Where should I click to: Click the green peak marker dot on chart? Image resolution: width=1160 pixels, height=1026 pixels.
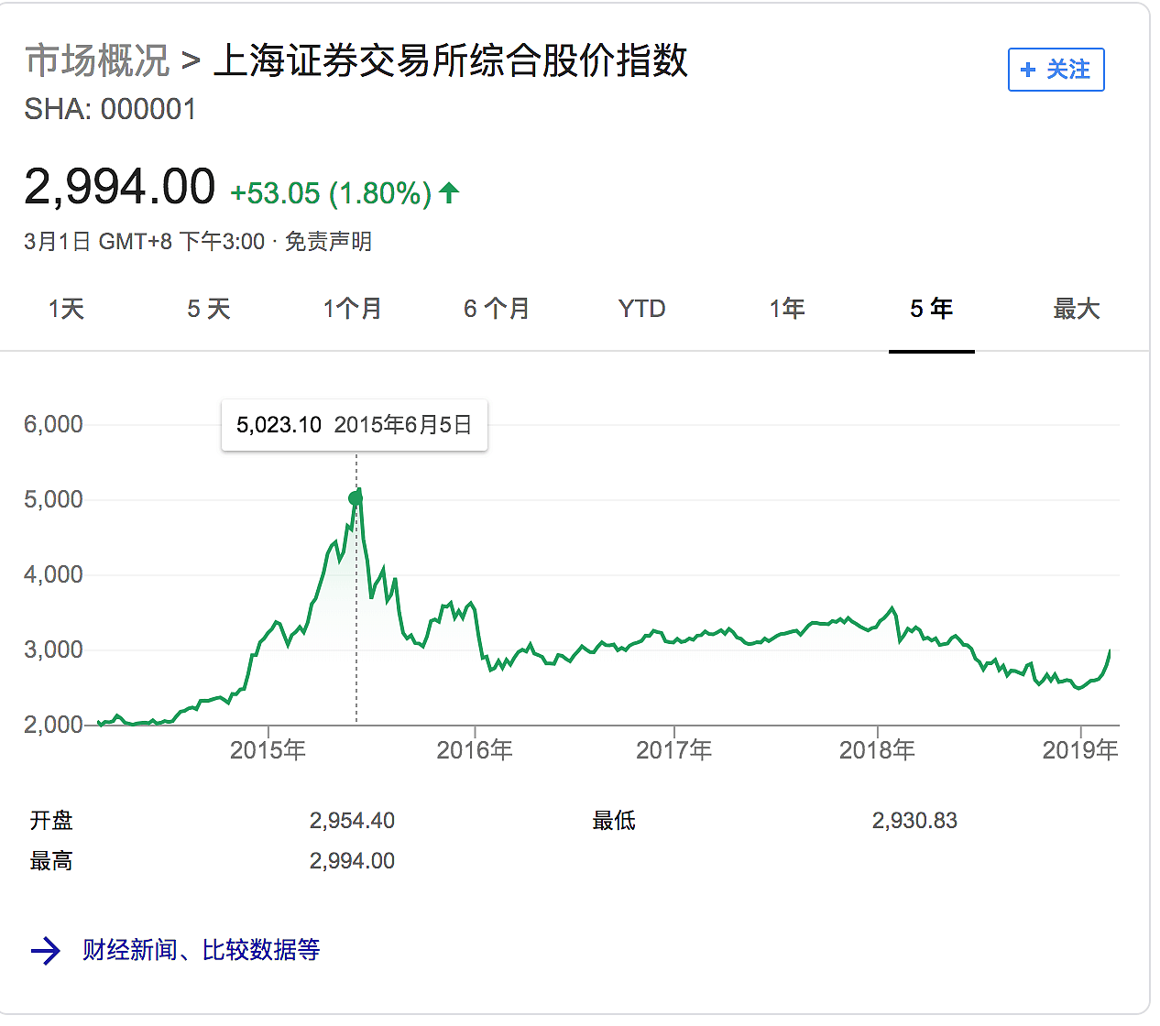[356, 498]
